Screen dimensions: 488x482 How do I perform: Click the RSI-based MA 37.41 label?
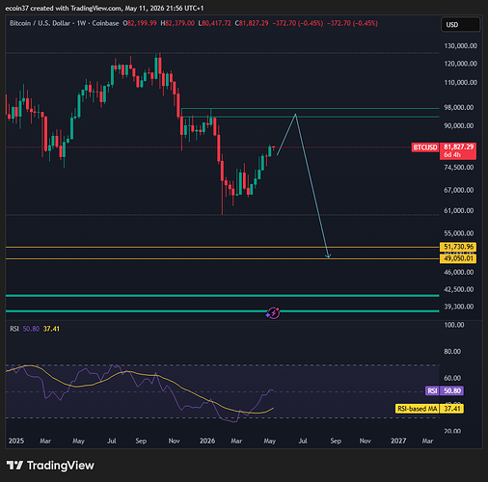coord(429,409)
